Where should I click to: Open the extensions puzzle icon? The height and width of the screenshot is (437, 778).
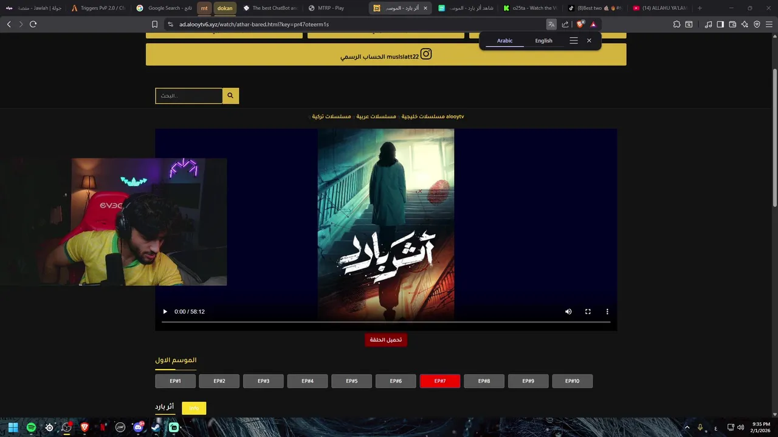tap(676, 24)
